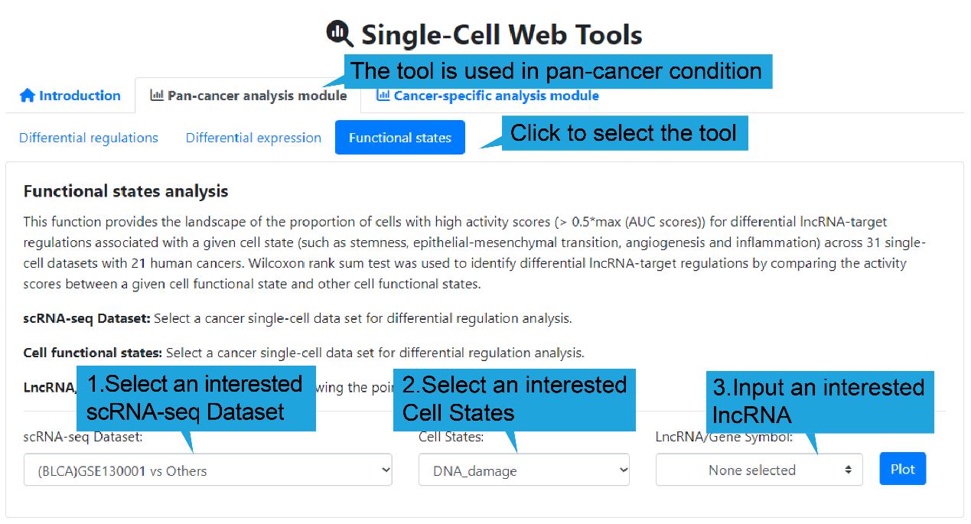Expand the Cell States DNA_damage dropdown
This screenshot has width=971, height=524.
coord(523,470)
